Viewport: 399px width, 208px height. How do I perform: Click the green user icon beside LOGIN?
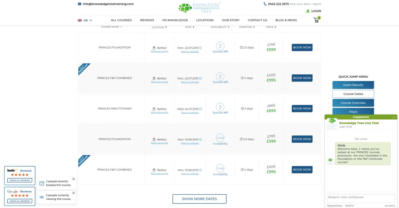click(308, 11)
